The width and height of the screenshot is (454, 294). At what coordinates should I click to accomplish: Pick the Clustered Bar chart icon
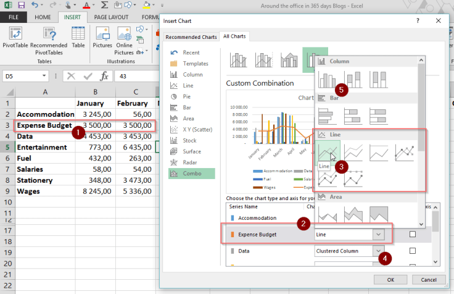point(328,115)
